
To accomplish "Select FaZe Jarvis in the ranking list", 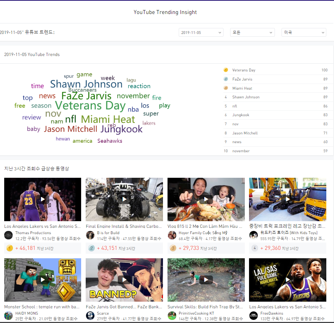I will pos(242,79).
